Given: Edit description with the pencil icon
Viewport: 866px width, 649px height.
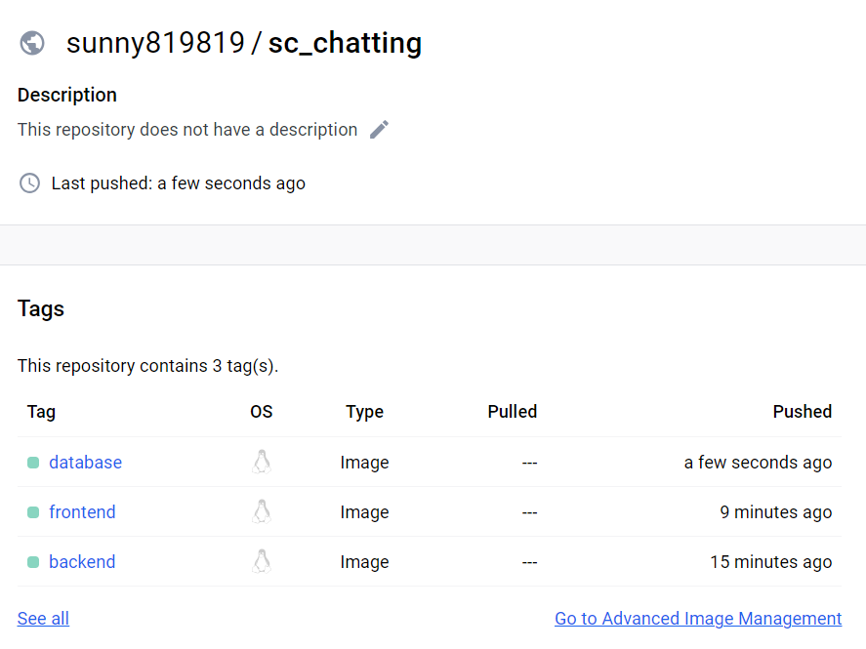Looking at the screenshot, I should pos(379,130).
